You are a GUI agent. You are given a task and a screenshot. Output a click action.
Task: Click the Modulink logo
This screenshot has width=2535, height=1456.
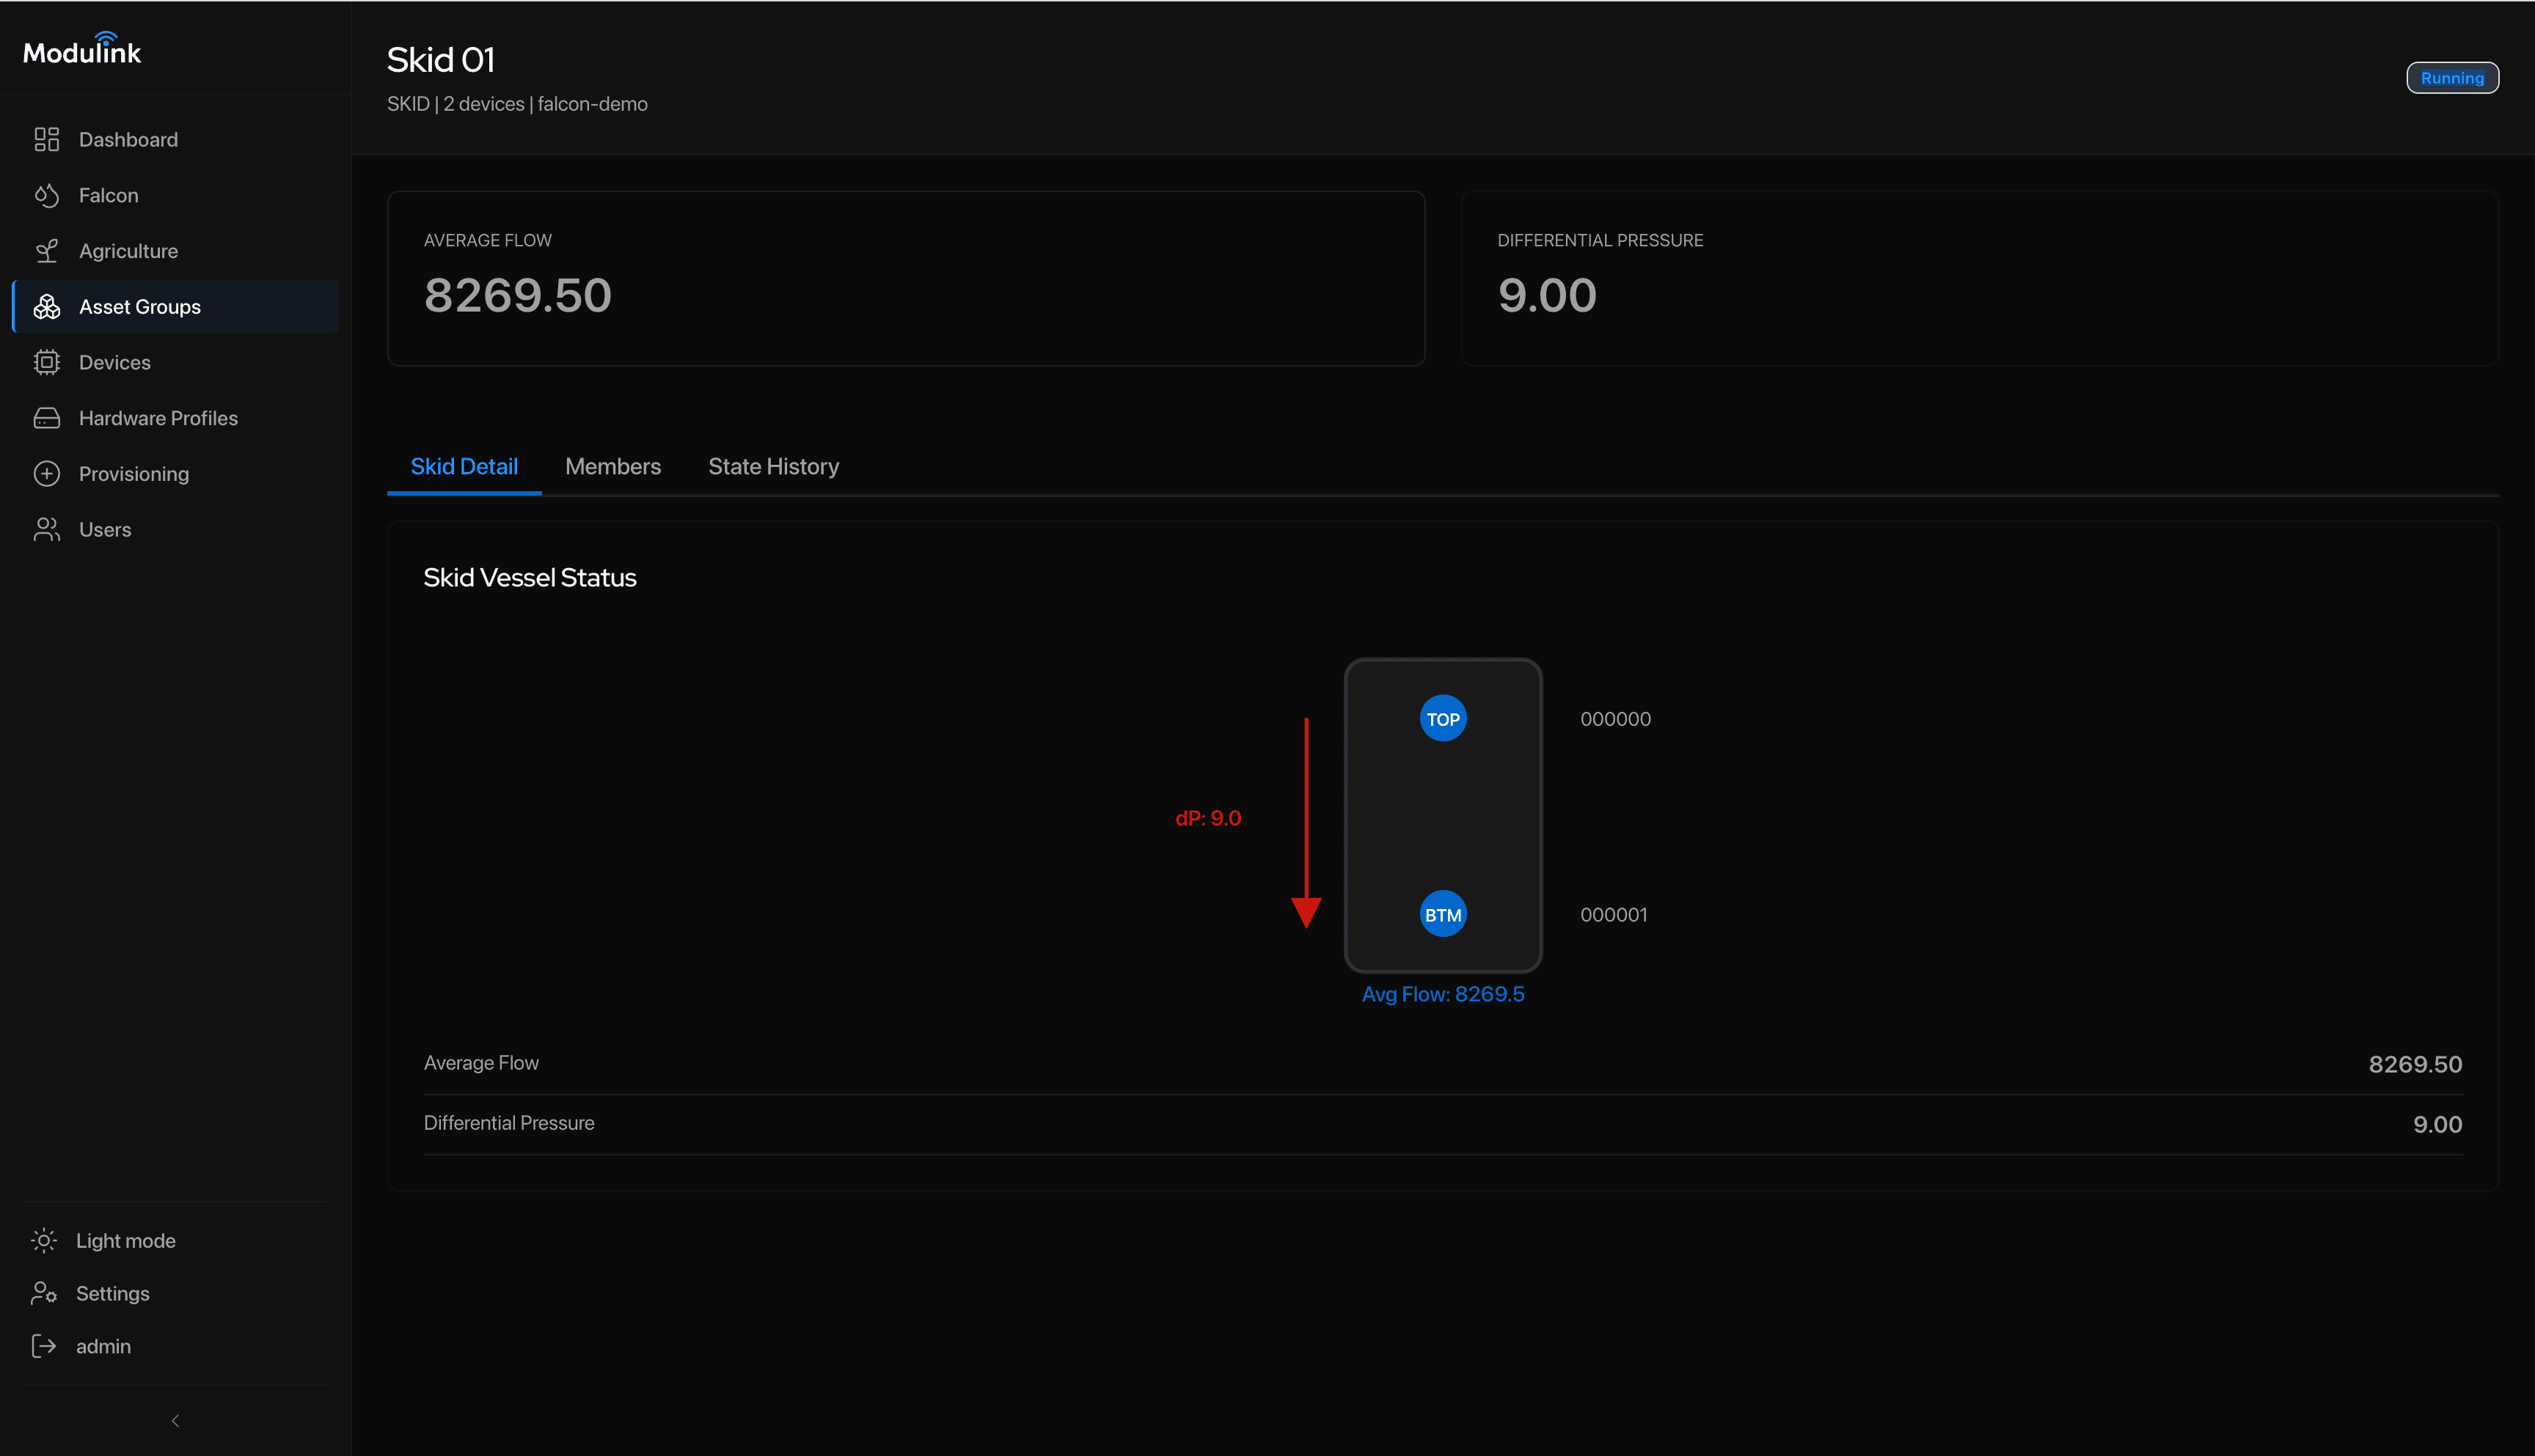tap(82, 50)
